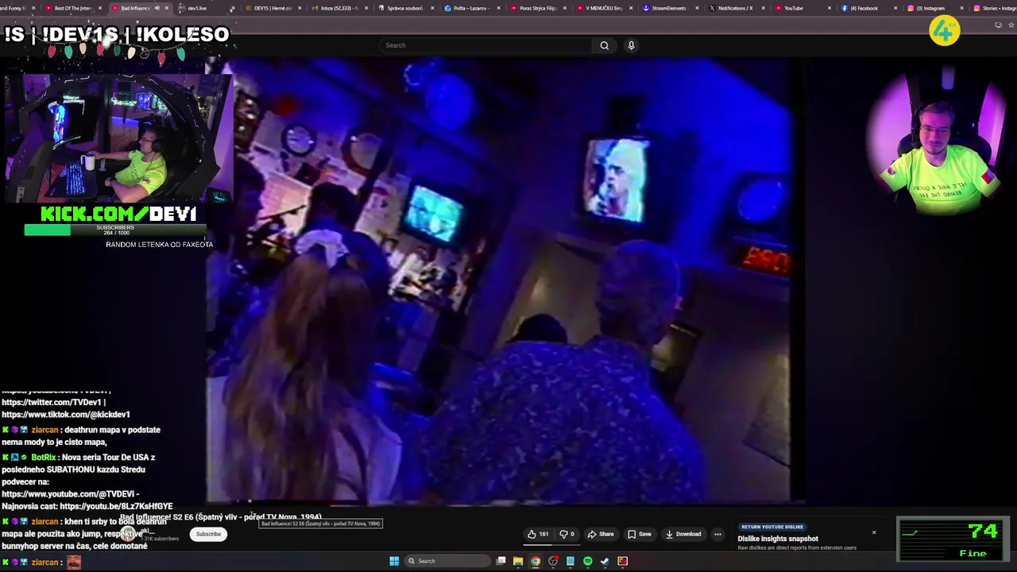Click the YouTube search magnifier button

click(x=604, y=45)
